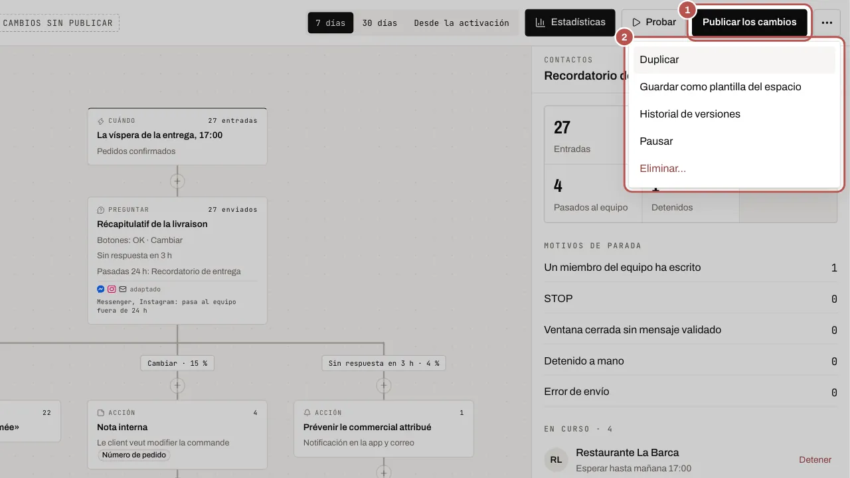This screenshot has height=478, width=850.
Task: Click the Messenger channel icon
Action: coord(101,289)
